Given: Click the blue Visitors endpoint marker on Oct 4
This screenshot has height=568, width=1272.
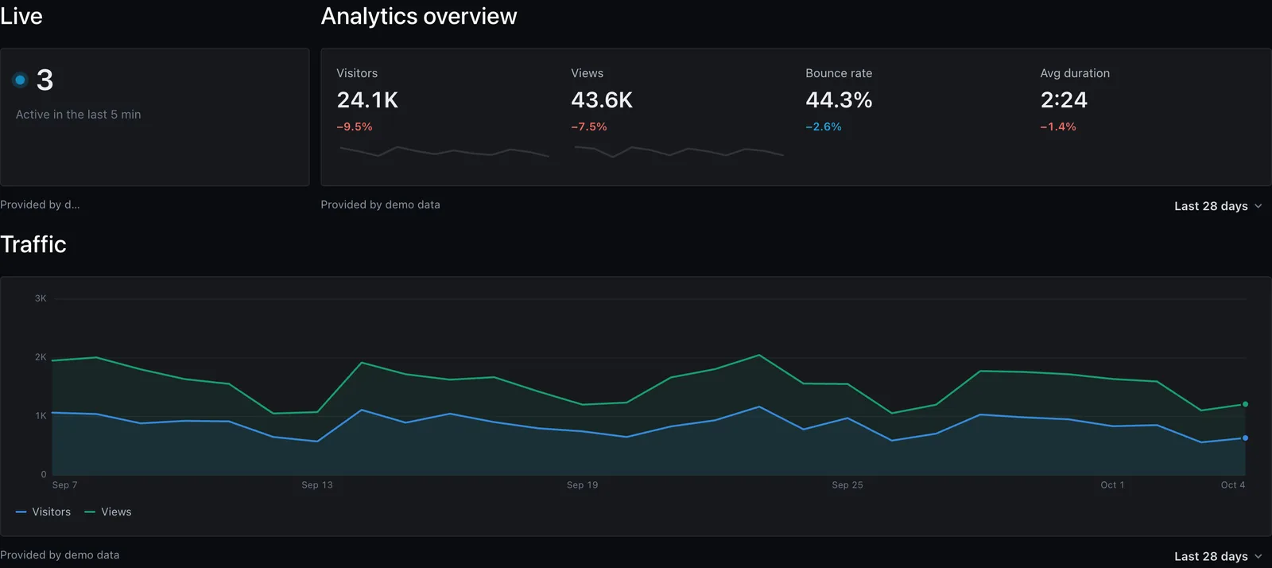Looking at the screenshot, I should [x=1245, y=438].
